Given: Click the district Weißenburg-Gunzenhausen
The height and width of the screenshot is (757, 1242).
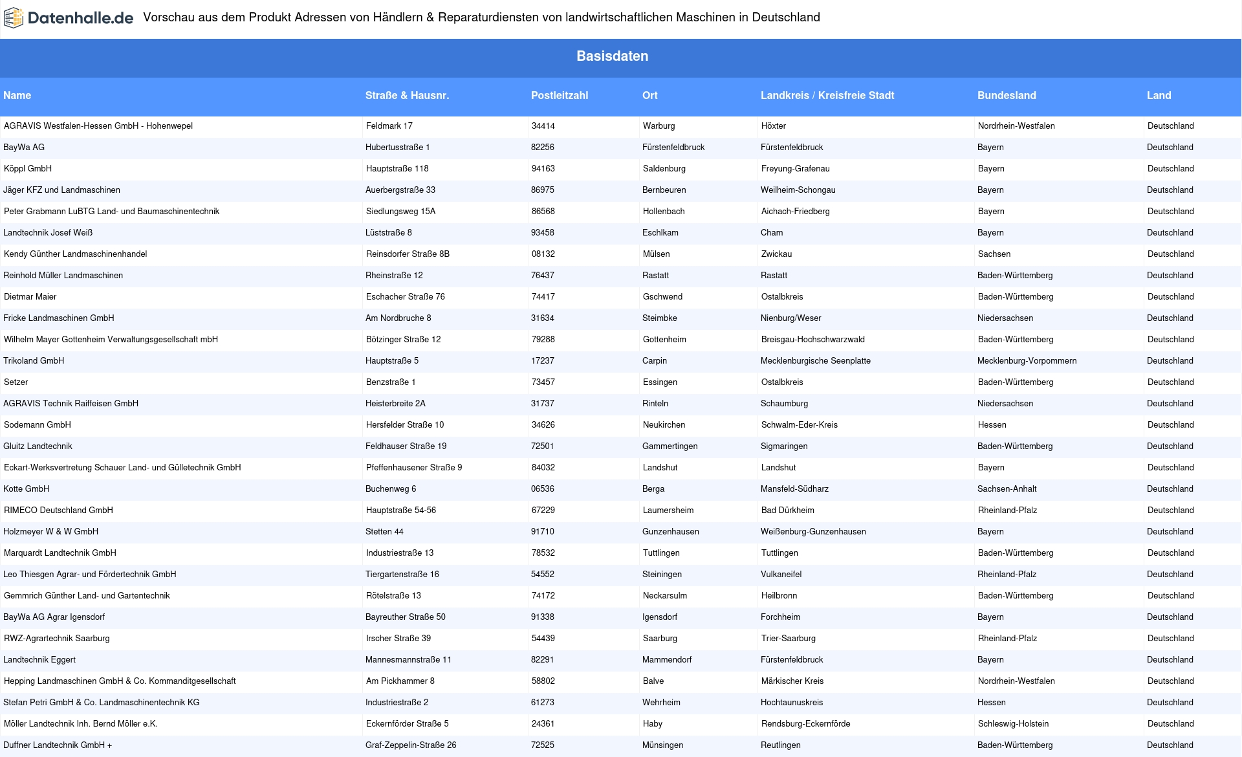Looking at the screenshot, I should (814, 532).
